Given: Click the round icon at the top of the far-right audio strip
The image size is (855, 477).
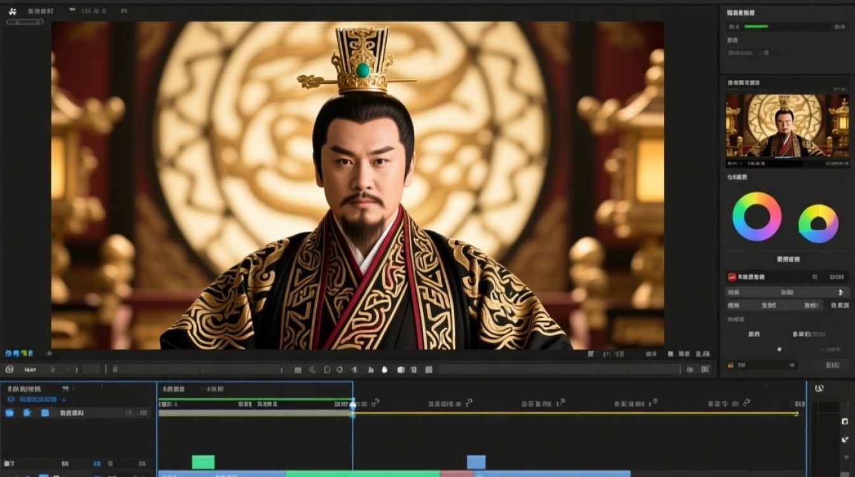Looking at the screenshot, I should pos(819,388).
